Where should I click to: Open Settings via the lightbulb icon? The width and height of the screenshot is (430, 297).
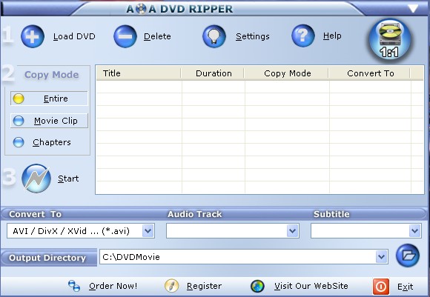point(214,36)
